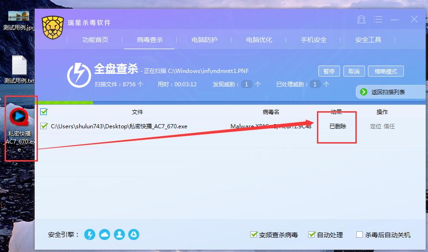Go to 手机安全 tab

point(314,40)
